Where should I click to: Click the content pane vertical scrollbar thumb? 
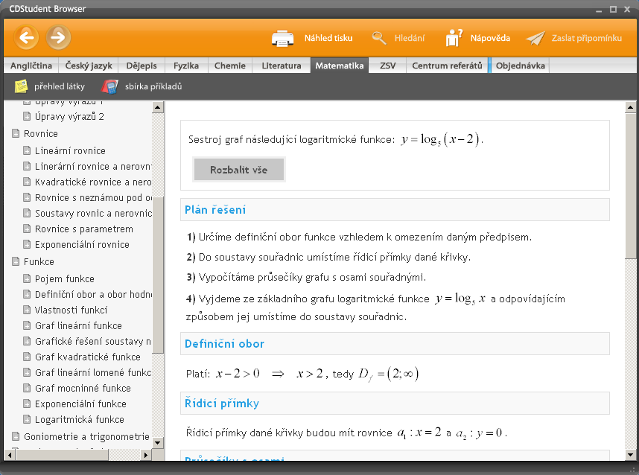630,186
